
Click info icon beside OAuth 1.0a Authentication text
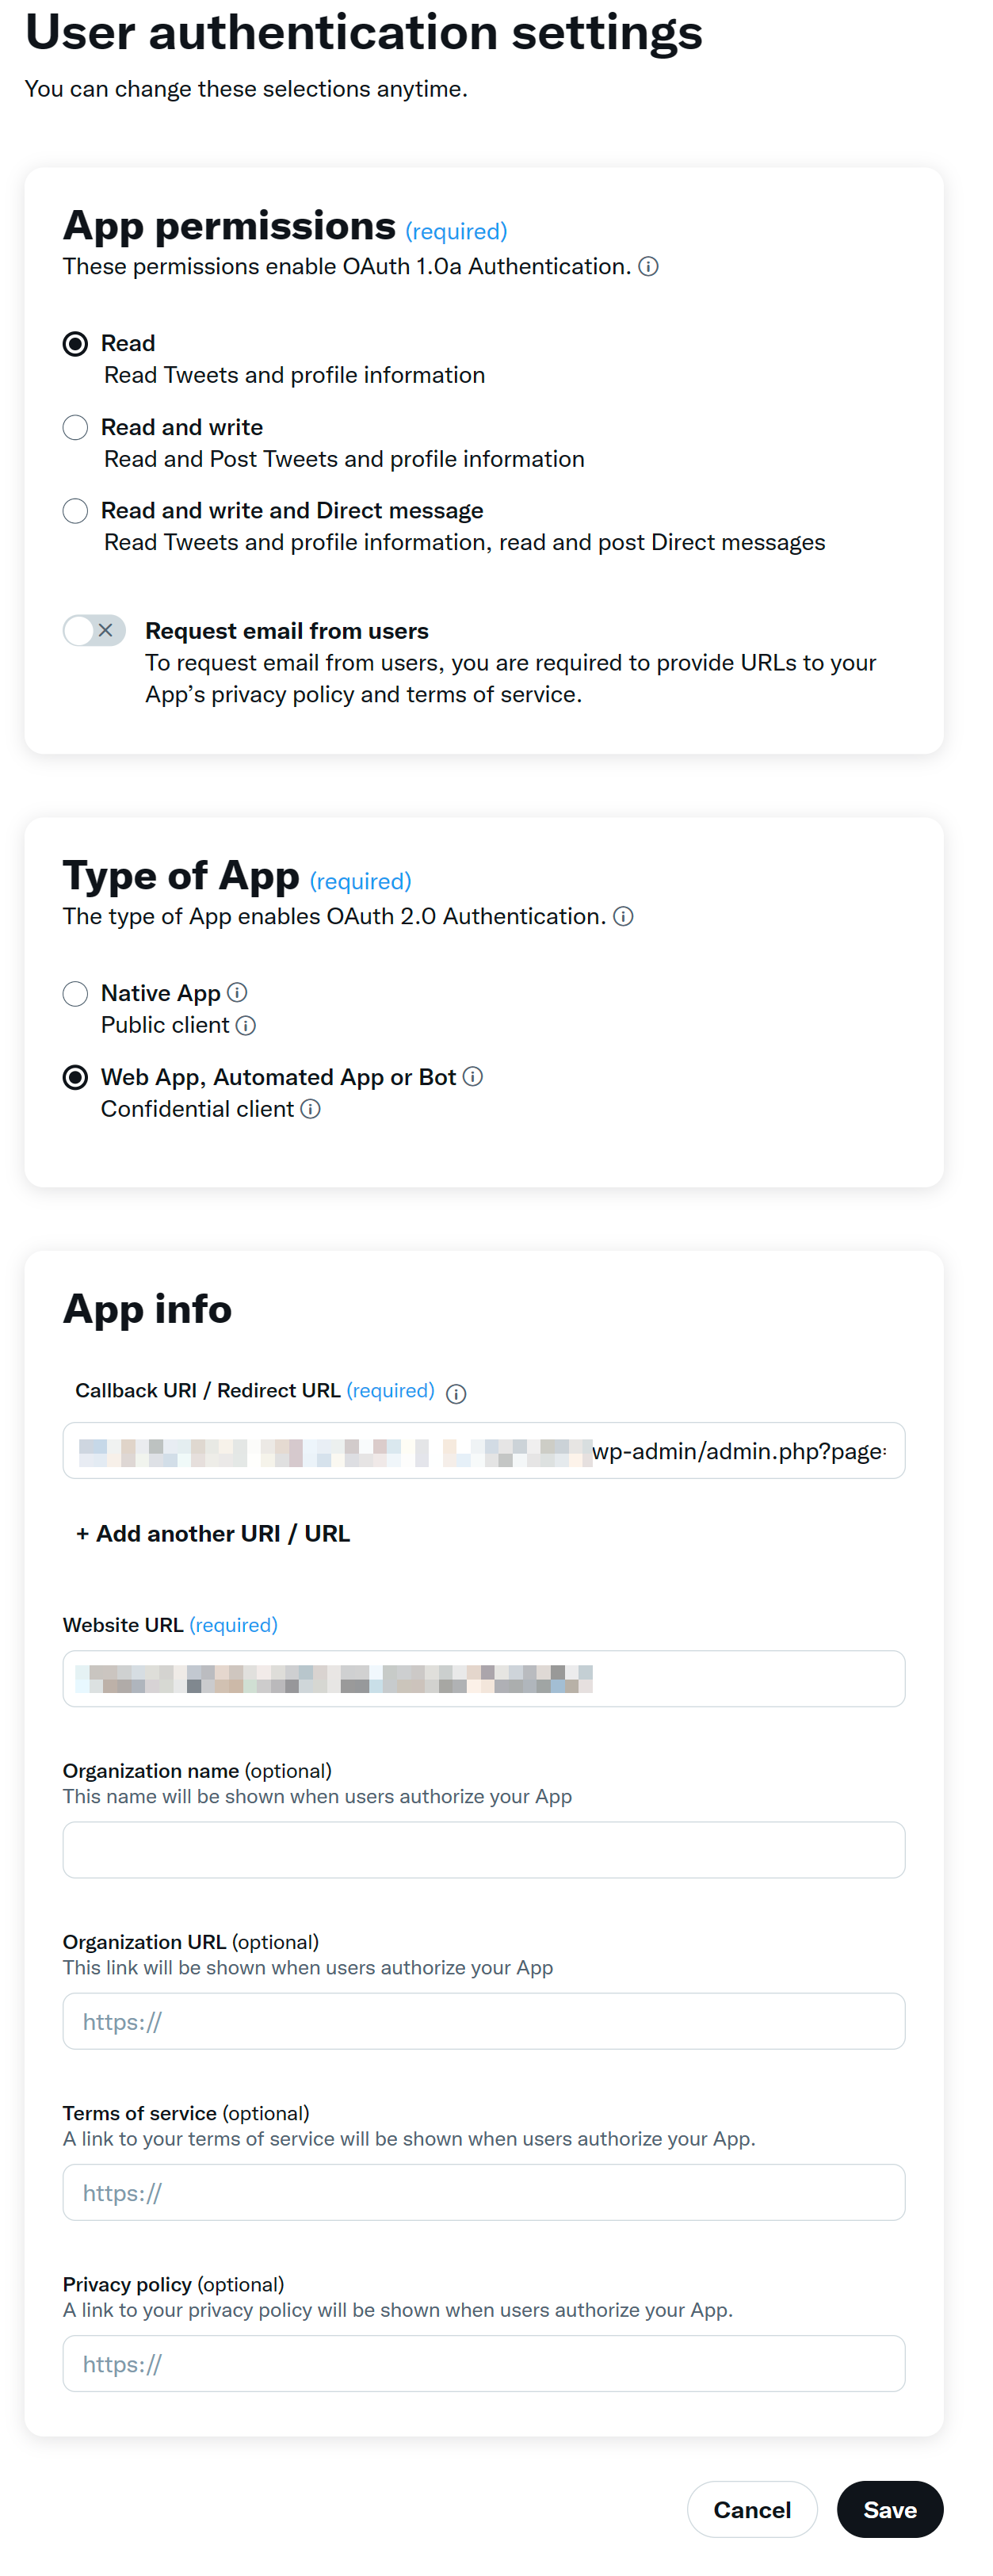(x=648, y=266)
